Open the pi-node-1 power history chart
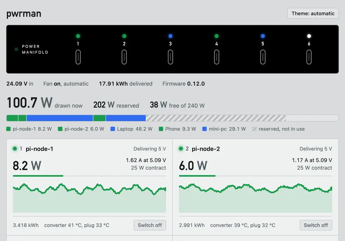The image size is (345, 241). coord(89,198)
